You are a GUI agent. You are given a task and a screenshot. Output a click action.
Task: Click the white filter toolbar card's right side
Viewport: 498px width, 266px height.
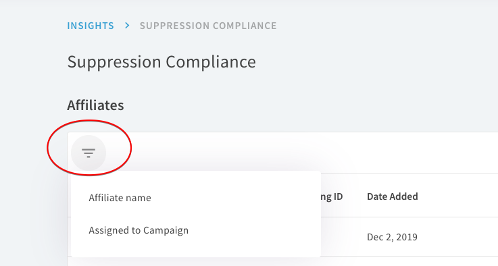pos(445,153)
